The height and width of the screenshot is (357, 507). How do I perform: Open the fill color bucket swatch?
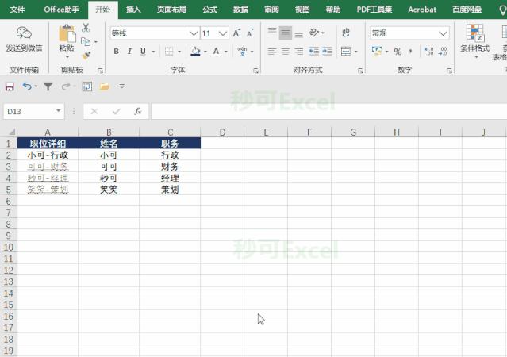(x=195, y=52)
